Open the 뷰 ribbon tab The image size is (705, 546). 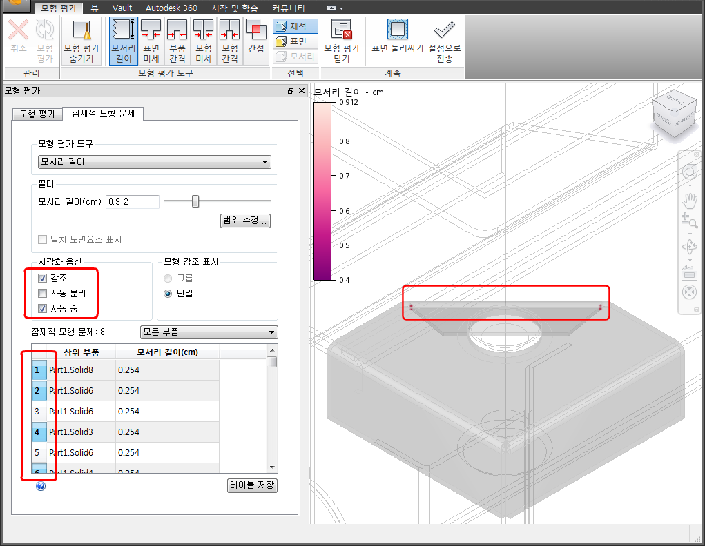tap(95, 8)
